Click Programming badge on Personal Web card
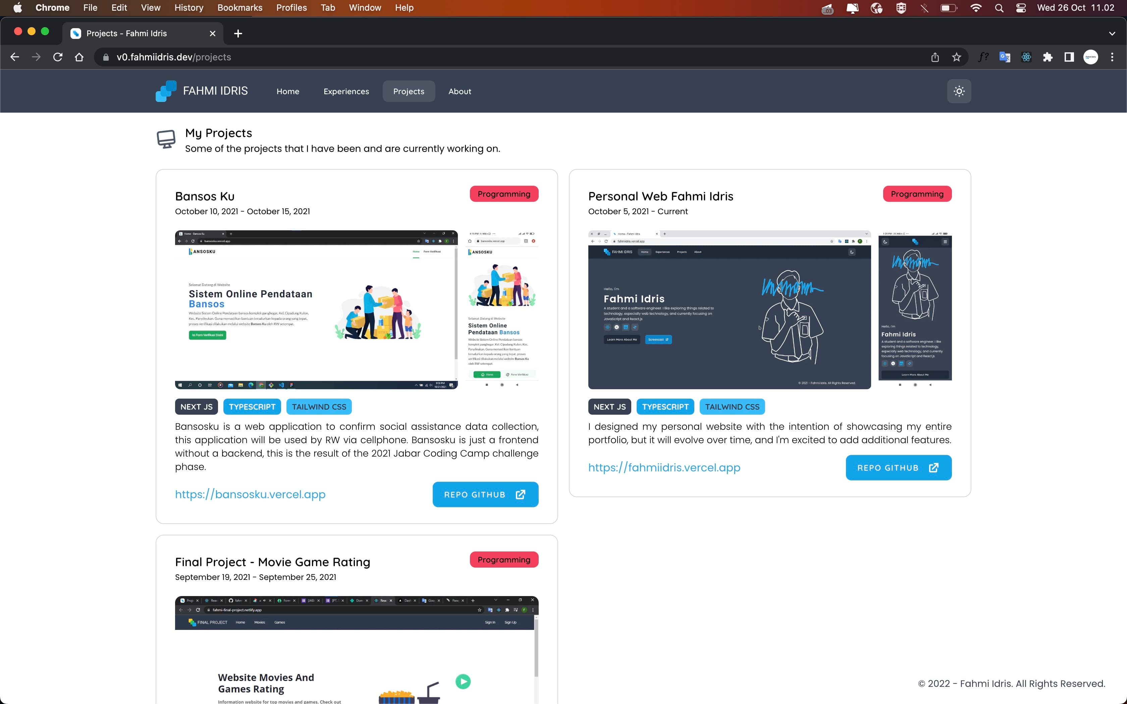The width and height of the screenshot is (1127, 704). click(x=917, y=194)
